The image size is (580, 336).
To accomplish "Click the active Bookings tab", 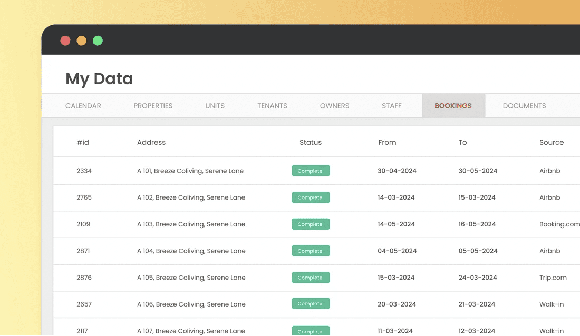I will pos(453,106).
